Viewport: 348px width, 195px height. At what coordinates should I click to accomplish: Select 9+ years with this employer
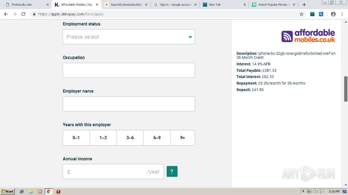(x=182, y=138)
